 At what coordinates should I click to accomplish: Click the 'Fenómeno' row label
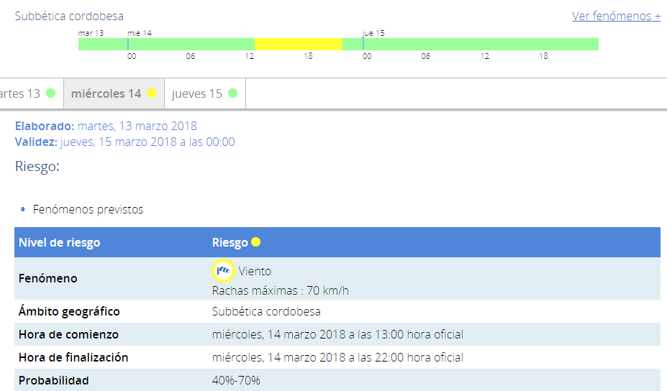coord(48,278)
